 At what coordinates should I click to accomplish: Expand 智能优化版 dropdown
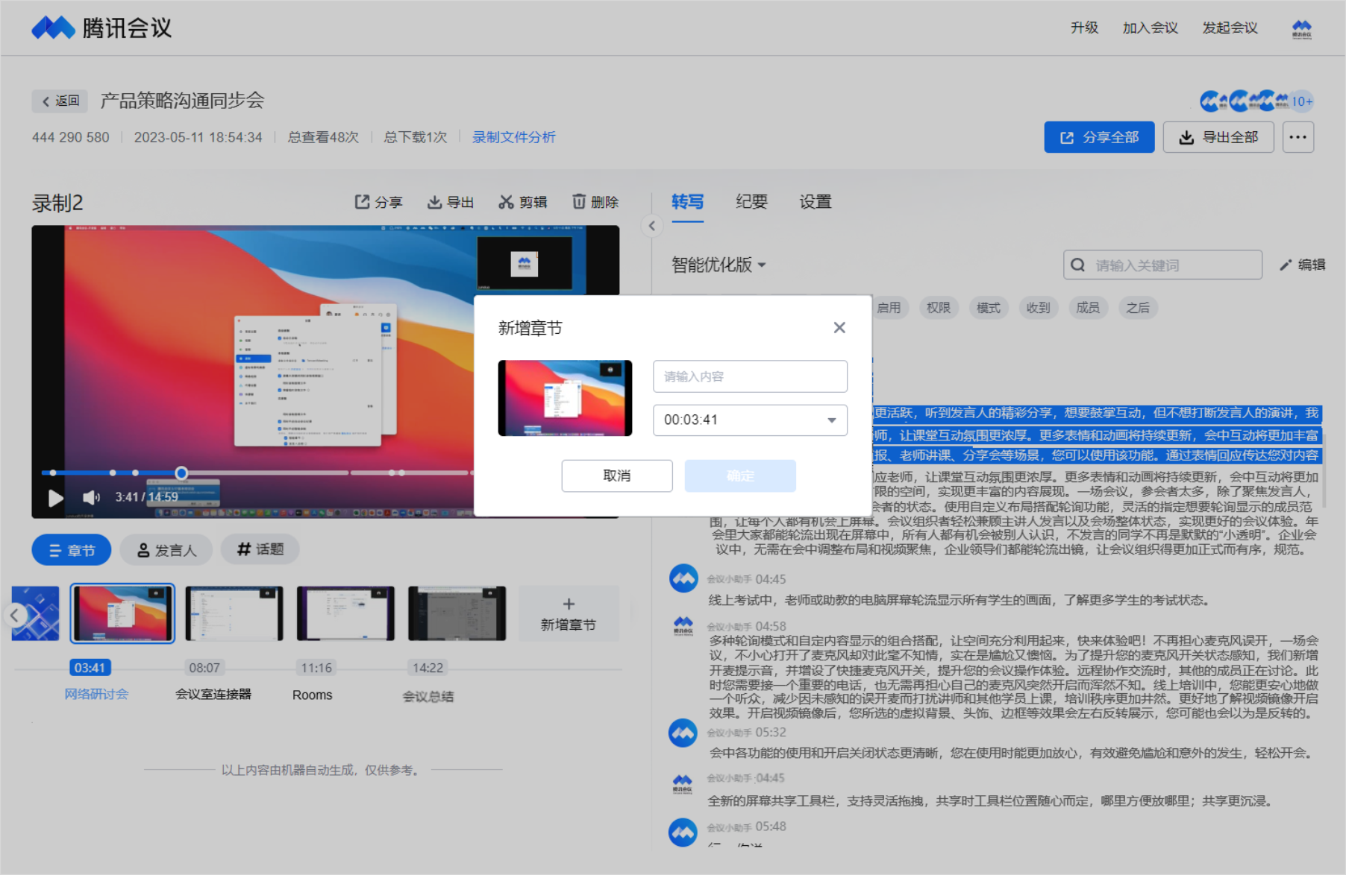coord(719,265)
